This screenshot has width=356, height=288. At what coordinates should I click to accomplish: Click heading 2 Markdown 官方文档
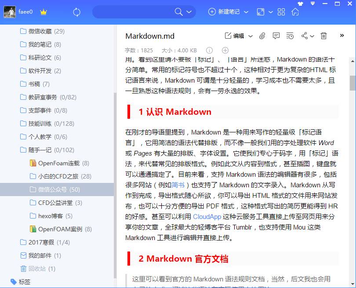click(x=183, y=259)
